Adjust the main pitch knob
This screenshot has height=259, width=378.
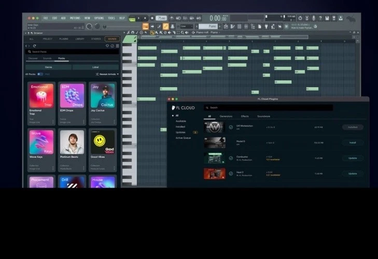tap(97, 26)
